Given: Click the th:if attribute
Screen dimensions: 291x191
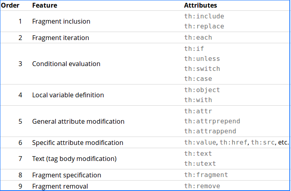Looking at the screenshot, I should (x=194, y=49).
